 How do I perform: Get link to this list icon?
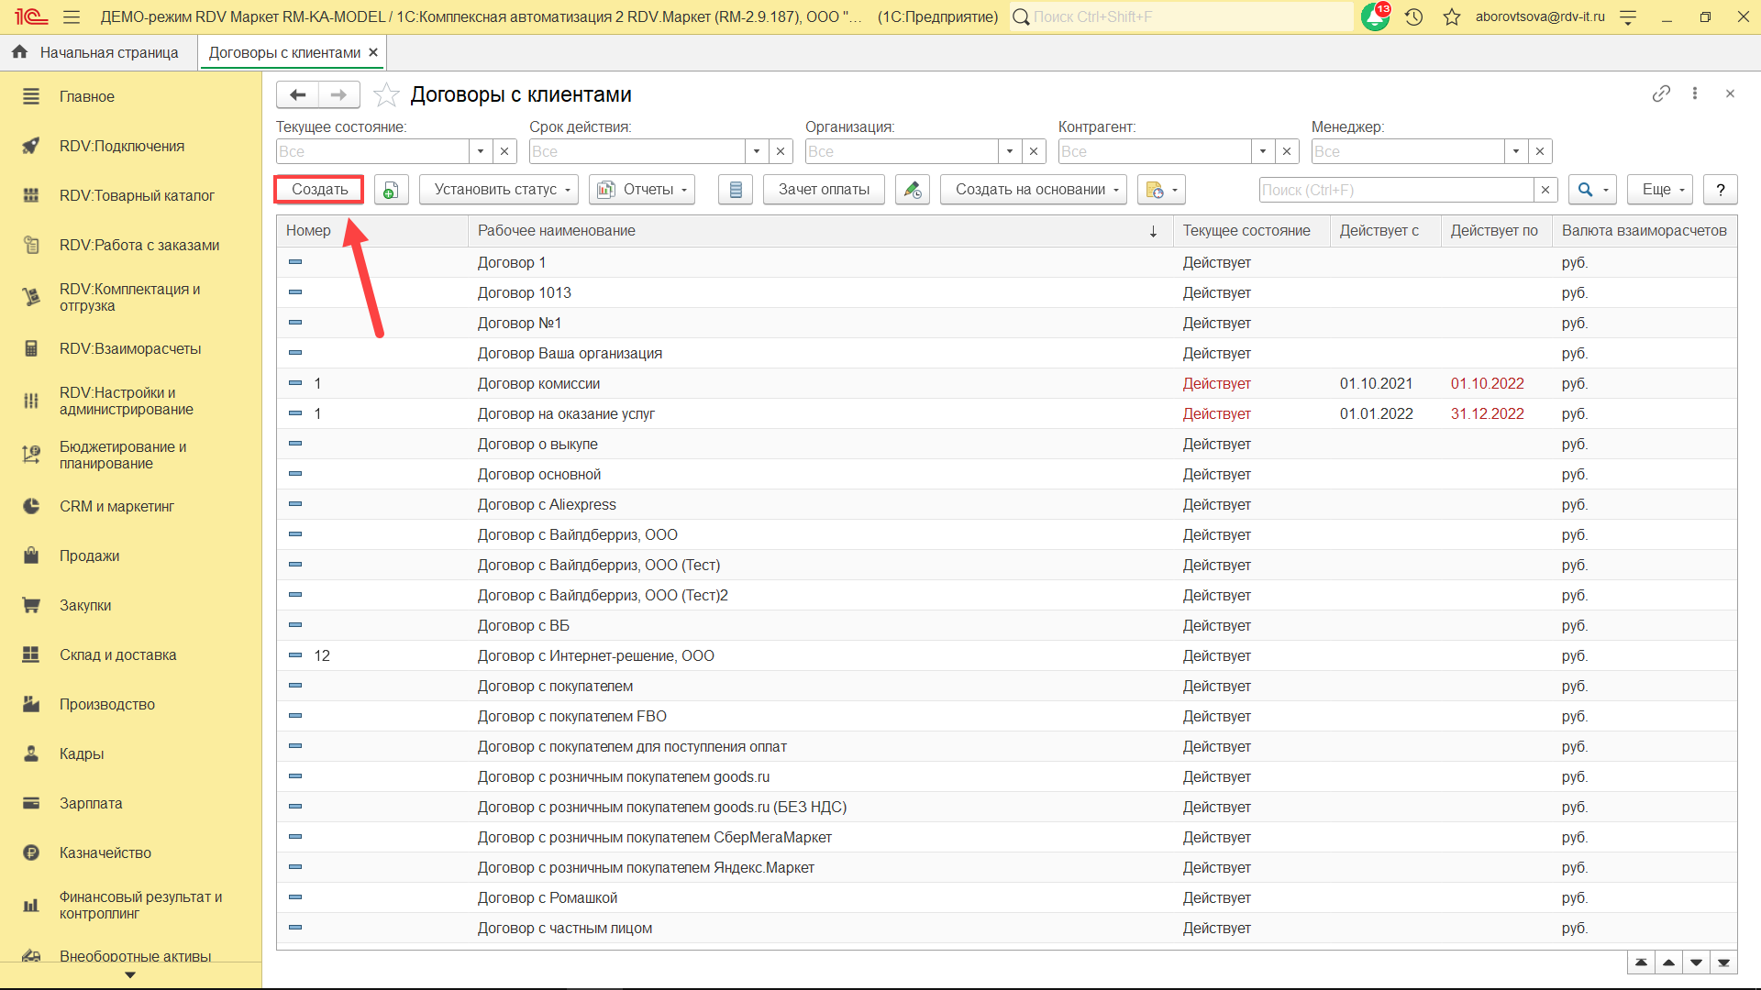pos(1660,93)
